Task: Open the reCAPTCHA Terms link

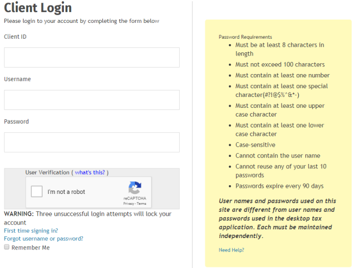Action: (x=141, y=204)
